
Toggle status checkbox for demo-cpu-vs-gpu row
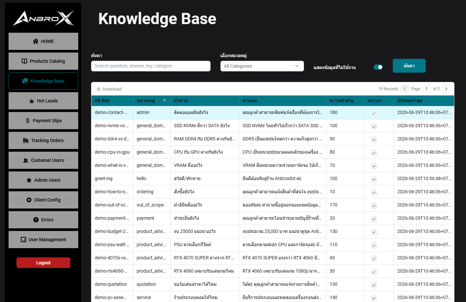pyautogui.click(x=374, y=153)
